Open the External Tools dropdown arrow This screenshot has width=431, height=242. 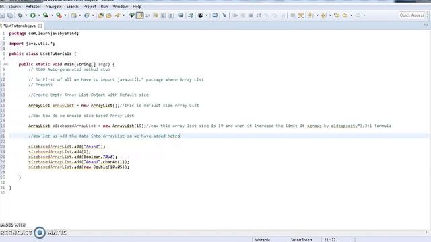point(65,15)
